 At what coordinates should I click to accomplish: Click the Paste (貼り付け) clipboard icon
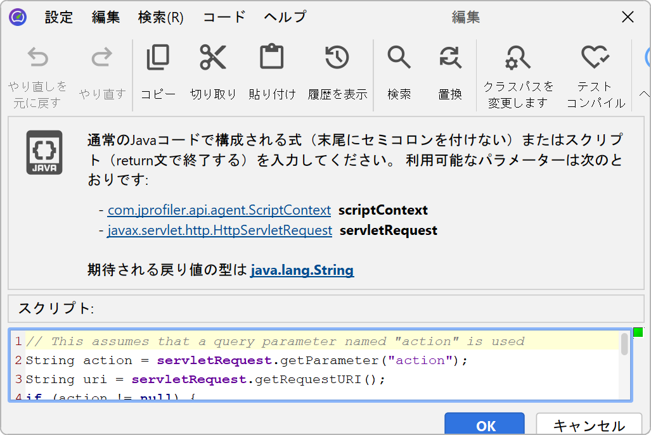pyautogui.click(x=272, y=58)
